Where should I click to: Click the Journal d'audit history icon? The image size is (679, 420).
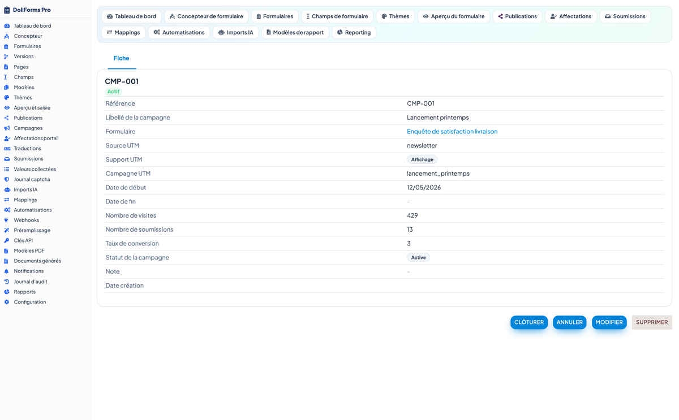[7, 282]
